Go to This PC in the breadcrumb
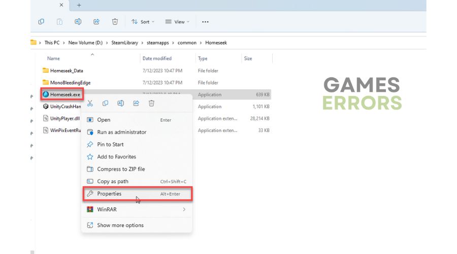 52,43
